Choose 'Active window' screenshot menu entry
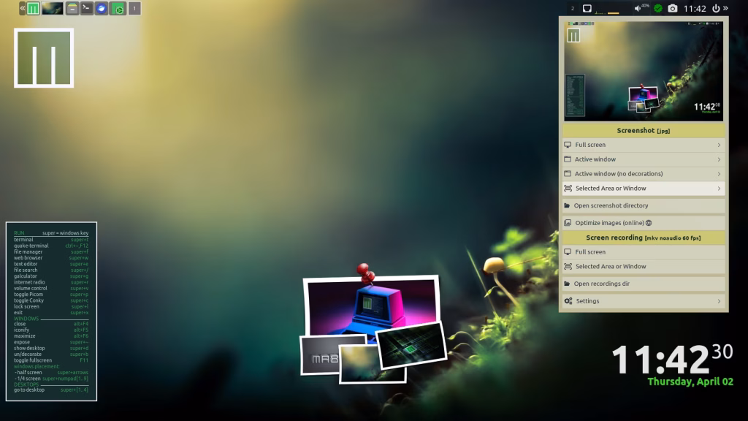Image resolution: width=748 pixels, height=421 pixels. click(595, 159)
